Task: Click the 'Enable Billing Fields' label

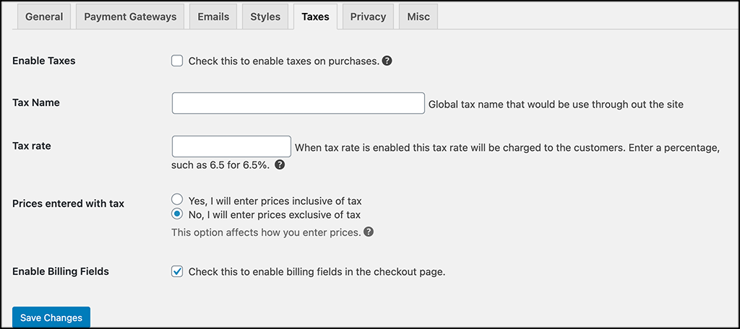Action: coord(61,271)
